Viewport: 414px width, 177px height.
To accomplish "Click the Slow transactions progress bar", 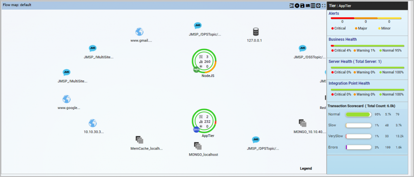I will click(359, 125).
